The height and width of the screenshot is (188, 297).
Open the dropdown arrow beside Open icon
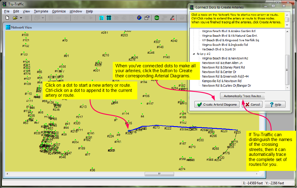point(20,18)
